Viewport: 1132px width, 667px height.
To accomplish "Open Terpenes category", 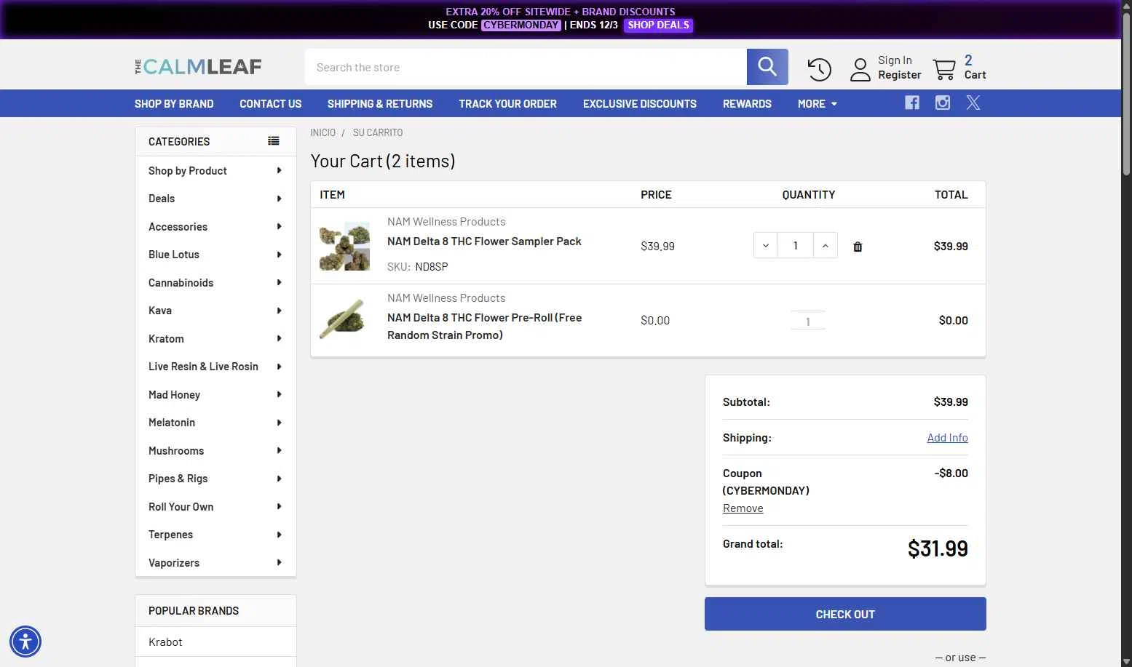I will click(x=170, y=535).
